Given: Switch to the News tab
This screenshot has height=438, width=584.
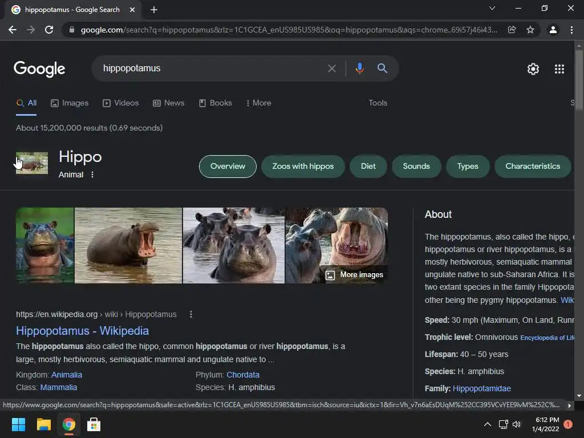Looking at the screenshot, I should pyautogui.click(x=169, y=103).
